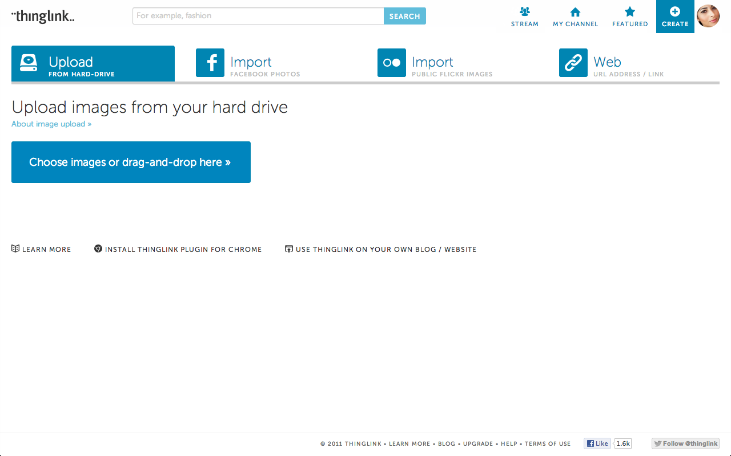
Task: Open 'Install ThingLink plugin for Chrome' link
Action: click(183, 249)
